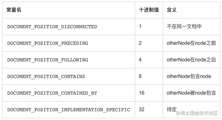Image resolution: width=222 pixels, height=120 pixels.
Task: Click the otherNode在node之后 meaning cell
Action: (191, 60)
